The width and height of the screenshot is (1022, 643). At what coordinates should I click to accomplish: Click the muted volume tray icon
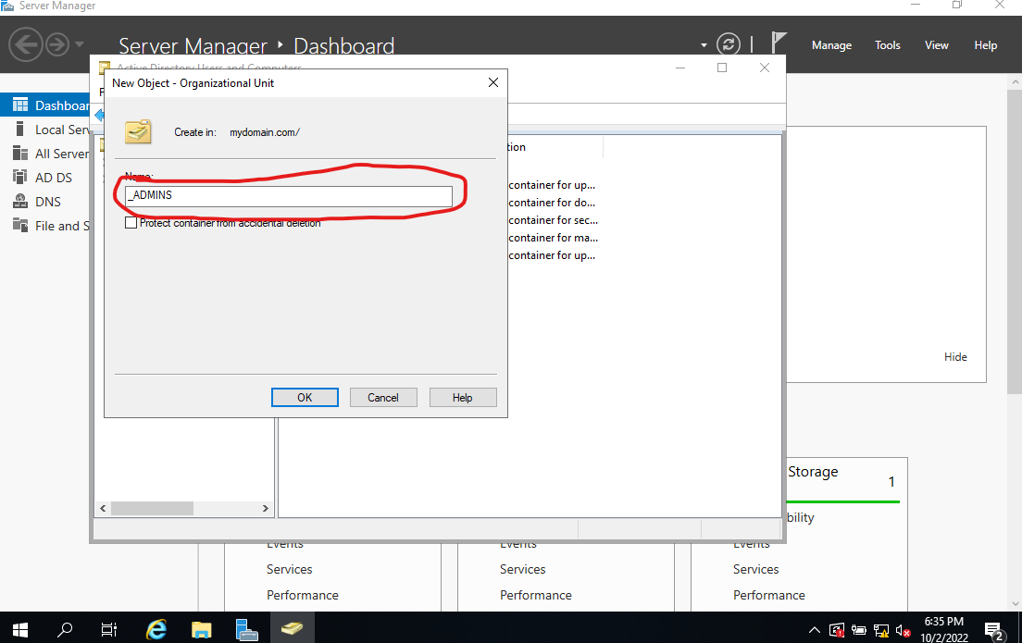tap(903, 630)
